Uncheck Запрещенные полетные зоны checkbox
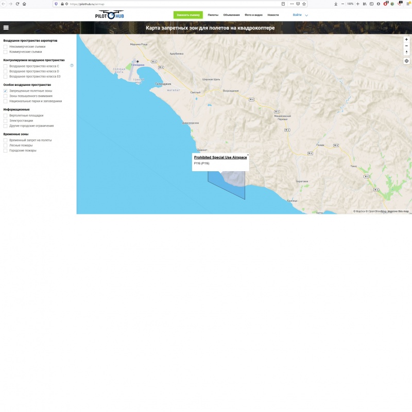This screenshot has width=412, height=412. tap(5, 91)
